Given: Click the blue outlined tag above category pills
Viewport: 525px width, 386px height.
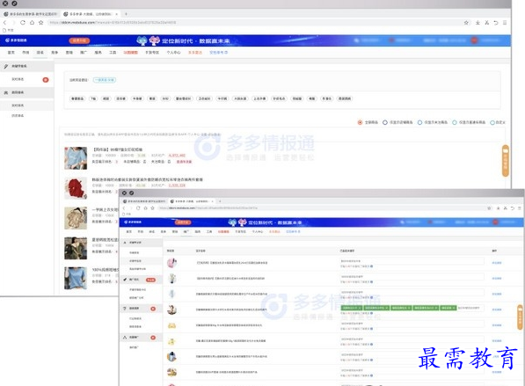Looking at the screenshot, I should tap(105, 80).
